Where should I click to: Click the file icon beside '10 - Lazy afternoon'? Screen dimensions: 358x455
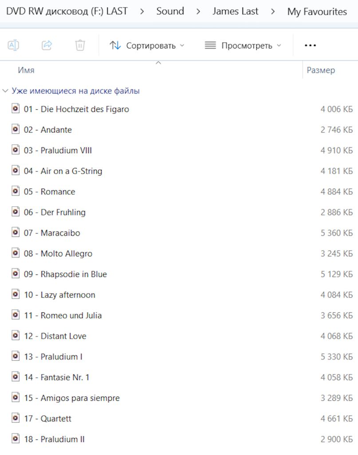pyautogui.click(x=16, y=294)
